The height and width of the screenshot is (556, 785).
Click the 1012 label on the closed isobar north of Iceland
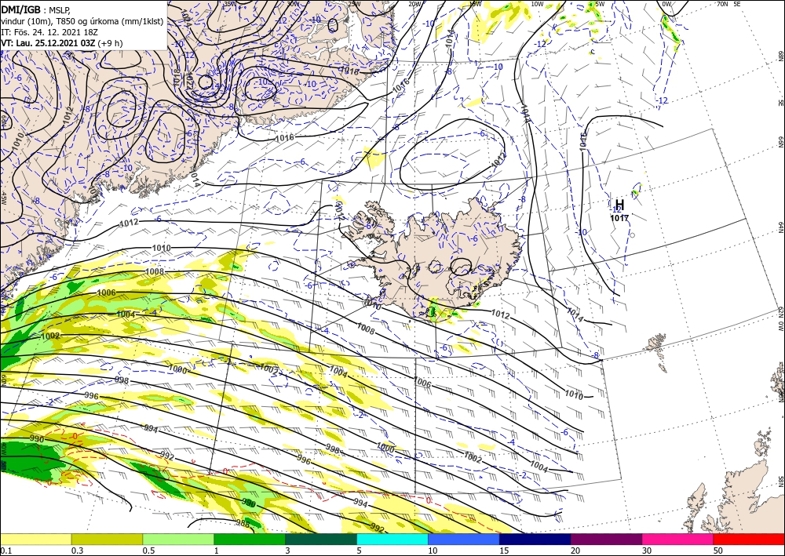pos(498,159)
